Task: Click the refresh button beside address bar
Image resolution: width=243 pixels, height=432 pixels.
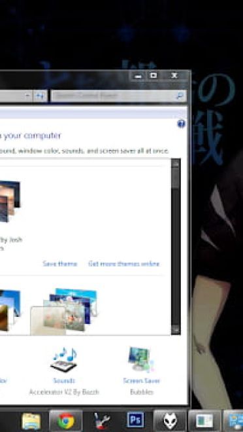Action: pos(40,96)
